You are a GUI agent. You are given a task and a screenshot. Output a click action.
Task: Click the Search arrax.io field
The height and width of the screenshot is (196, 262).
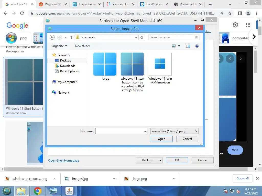(174, 37)
